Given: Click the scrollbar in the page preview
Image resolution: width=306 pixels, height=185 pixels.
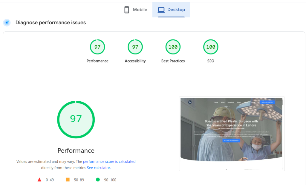Looking at the screenshot, I should 283,102.
